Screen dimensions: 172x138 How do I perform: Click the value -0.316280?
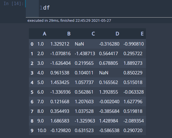pos(109,44)
